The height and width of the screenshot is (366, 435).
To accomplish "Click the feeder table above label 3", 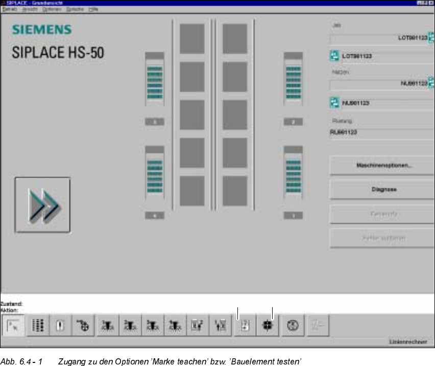I will coord(155,79).
